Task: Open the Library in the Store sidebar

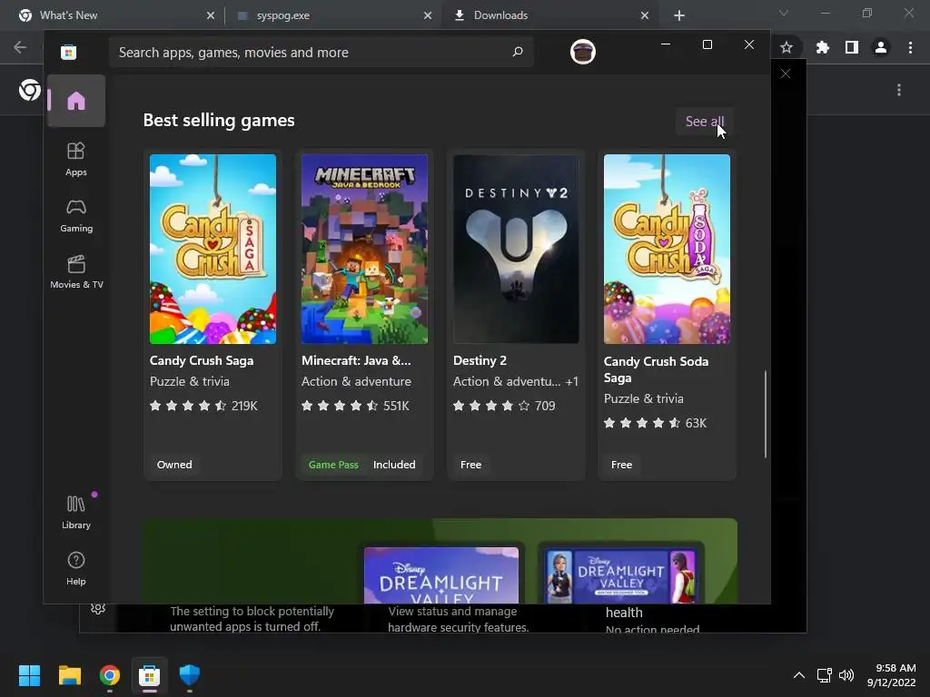Action: (76, 513)
